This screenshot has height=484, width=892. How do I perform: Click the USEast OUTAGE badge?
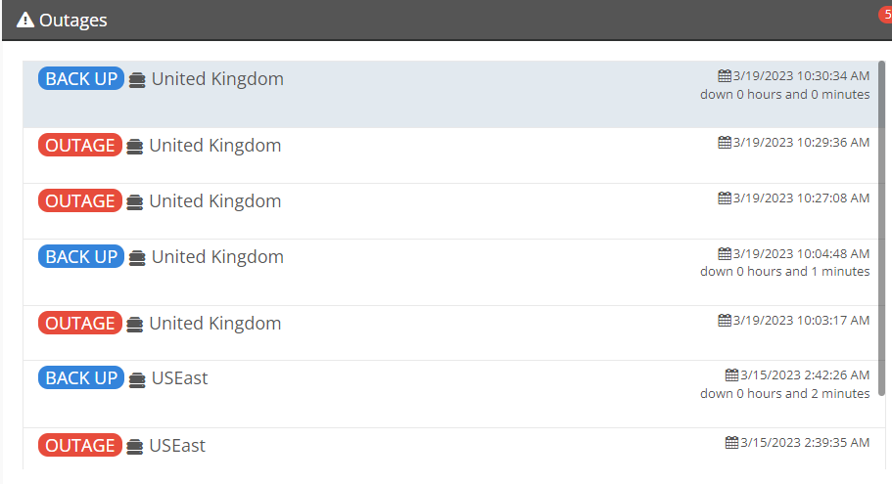tap(80, 445)
